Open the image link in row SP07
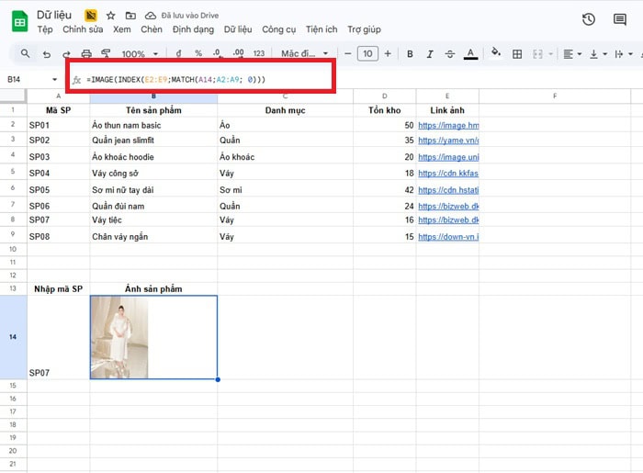Screen dimensions: 643x473 [x=448, y=220]
